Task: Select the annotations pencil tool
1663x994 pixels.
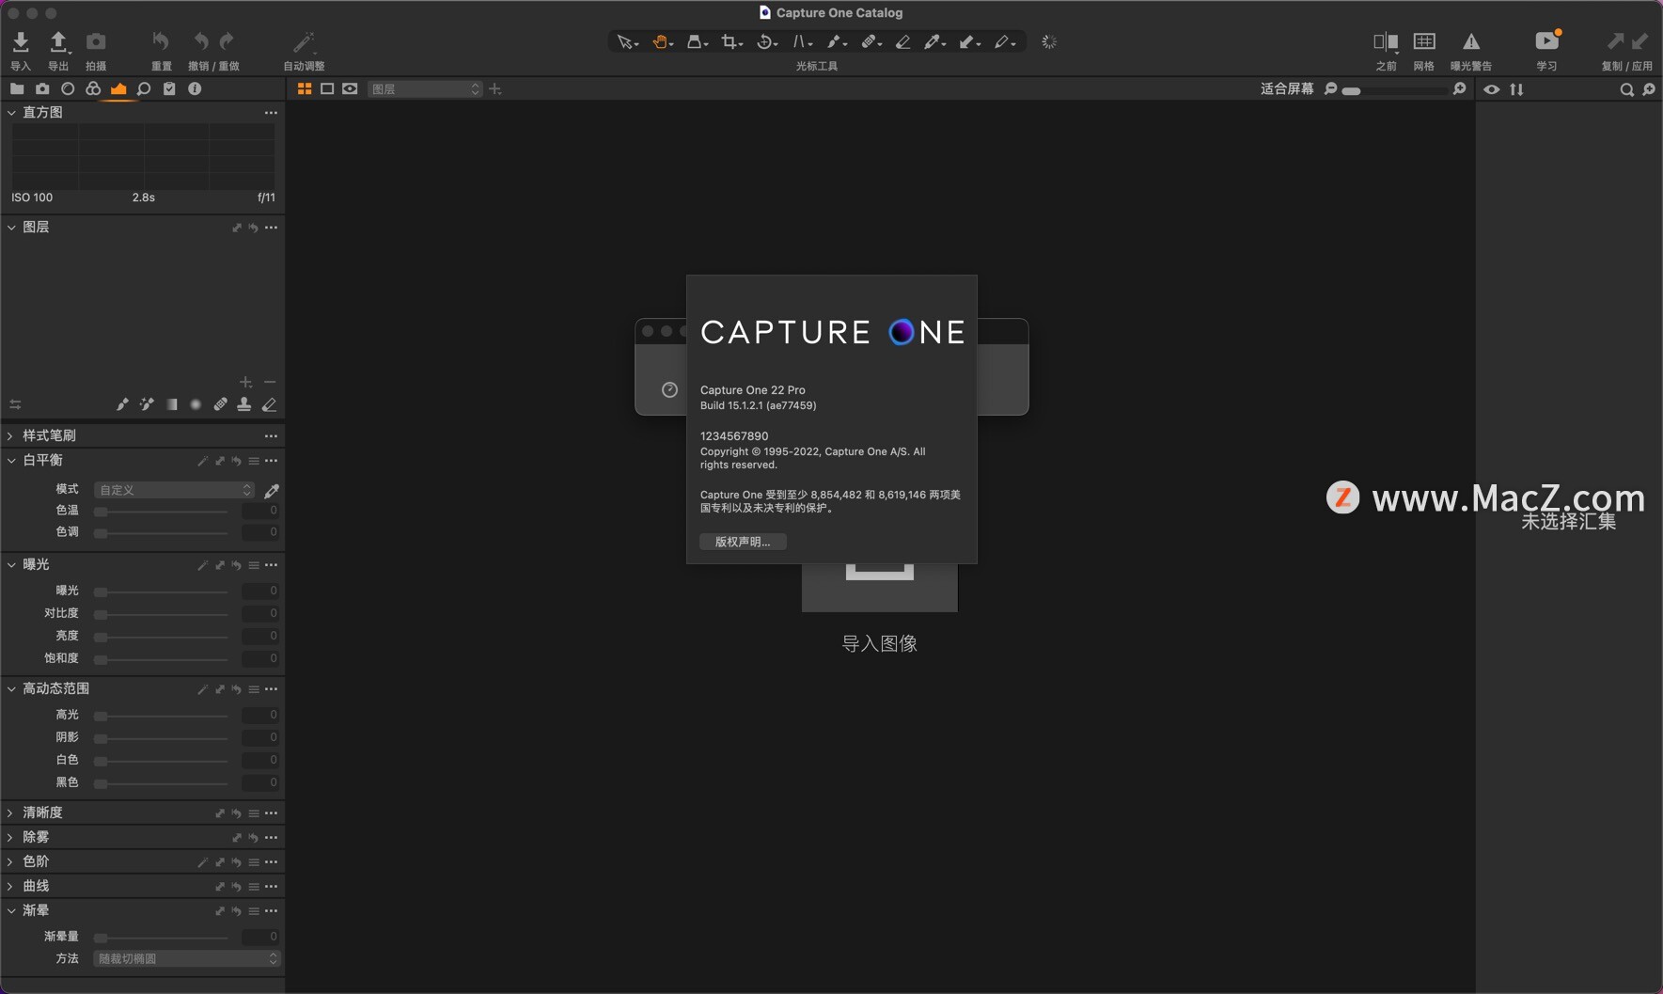Action: 1005,42
